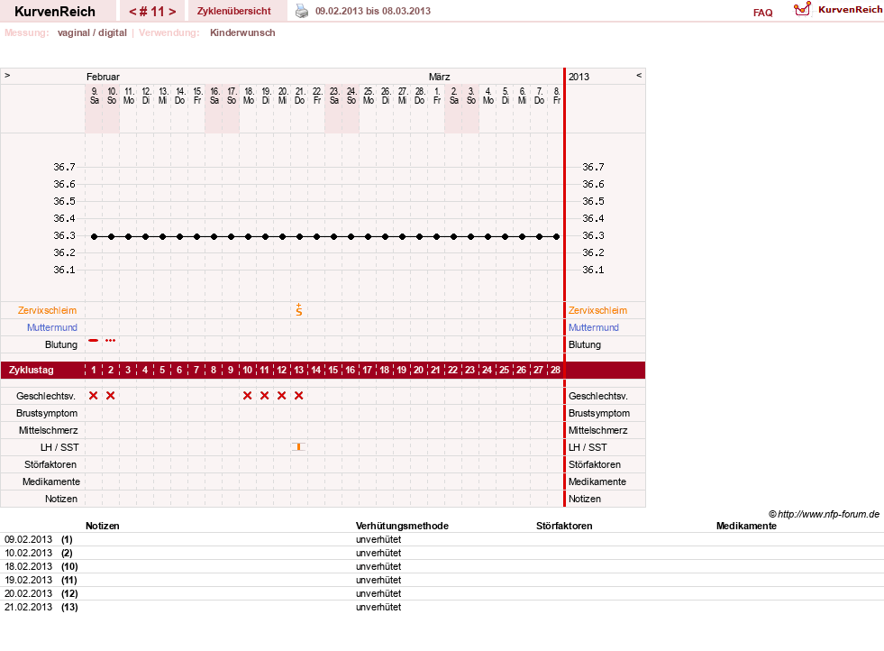The image size is (884, 651).
Task: Click the red X intercourse mark on cycle day 11
Action: [264, 396]
